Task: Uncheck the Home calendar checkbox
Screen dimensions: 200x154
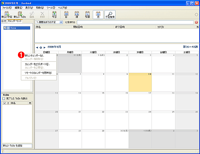Action: click(5, 28)
